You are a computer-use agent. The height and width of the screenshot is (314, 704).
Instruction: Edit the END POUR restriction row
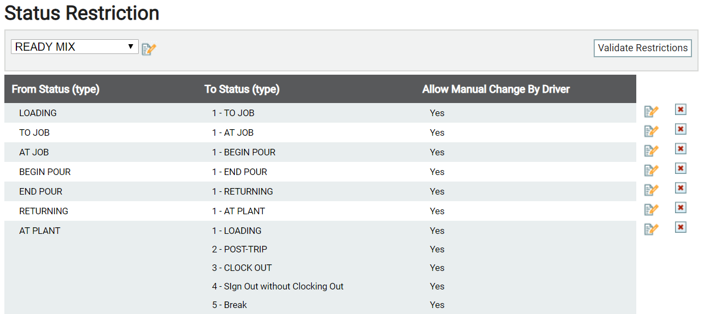click(x=651, y=190)
